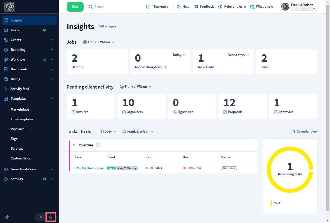
Task: Switch to dark mode moon toggle
Action: click(x=51, y=217)
